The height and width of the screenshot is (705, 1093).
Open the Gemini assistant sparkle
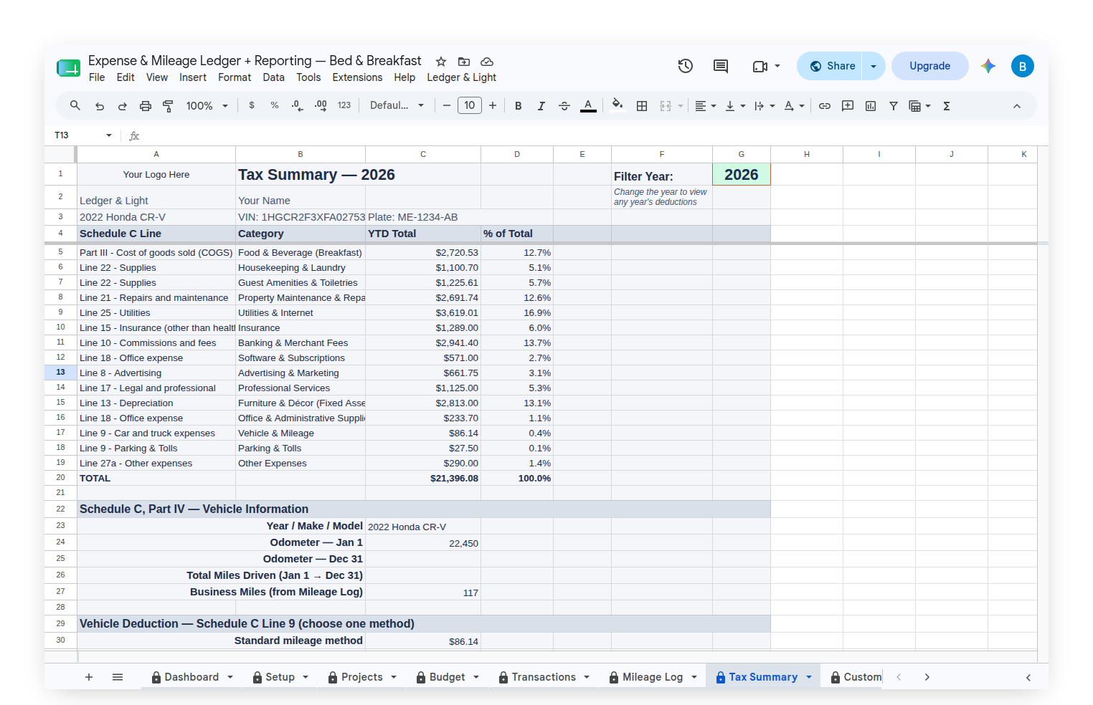(988, 66)
